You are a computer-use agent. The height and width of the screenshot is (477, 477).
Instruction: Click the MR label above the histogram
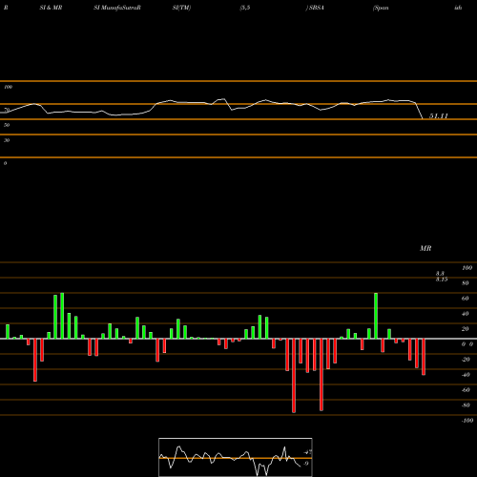coord(425,248)
